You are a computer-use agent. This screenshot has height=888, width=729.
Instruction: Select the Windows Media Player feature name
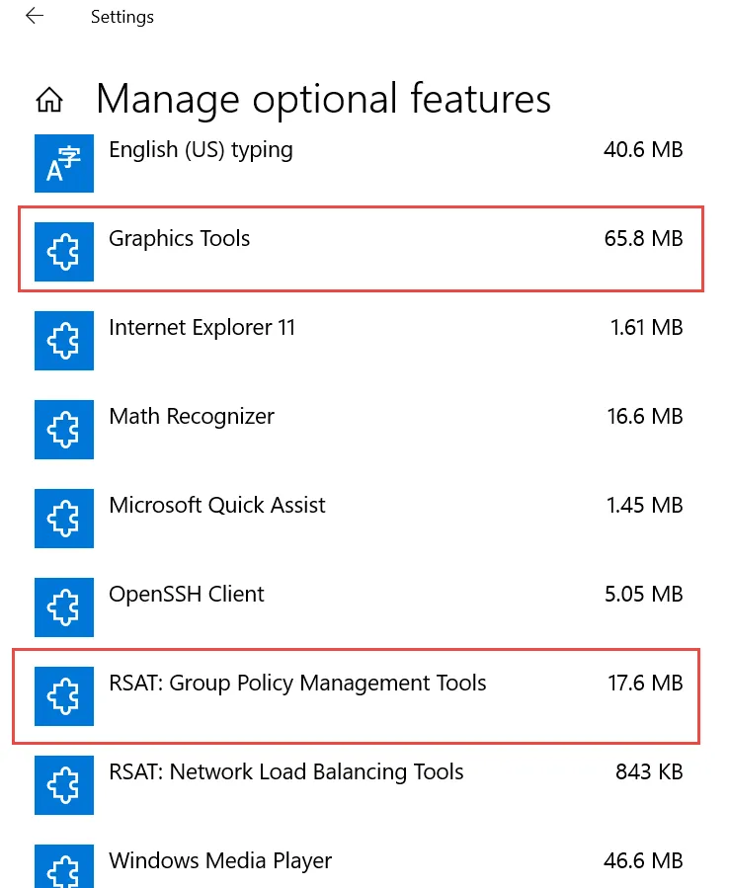click(220, 861)
